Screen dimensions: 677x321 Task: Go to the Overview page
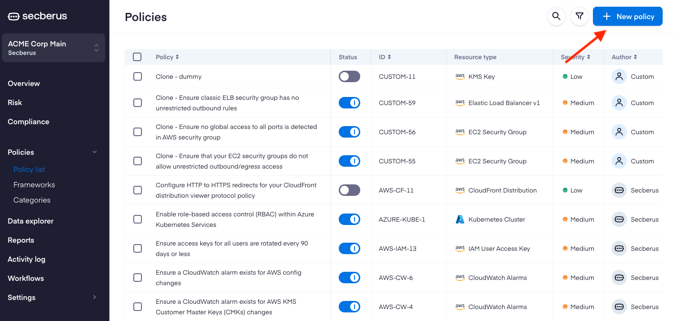point(24,83)
